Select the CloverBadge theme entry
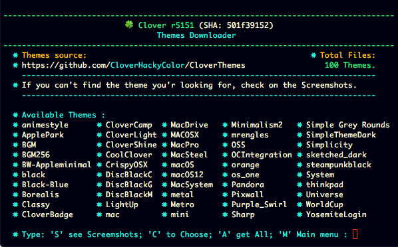The width and height of the screenshot is (398, 247). pos(47,214)
